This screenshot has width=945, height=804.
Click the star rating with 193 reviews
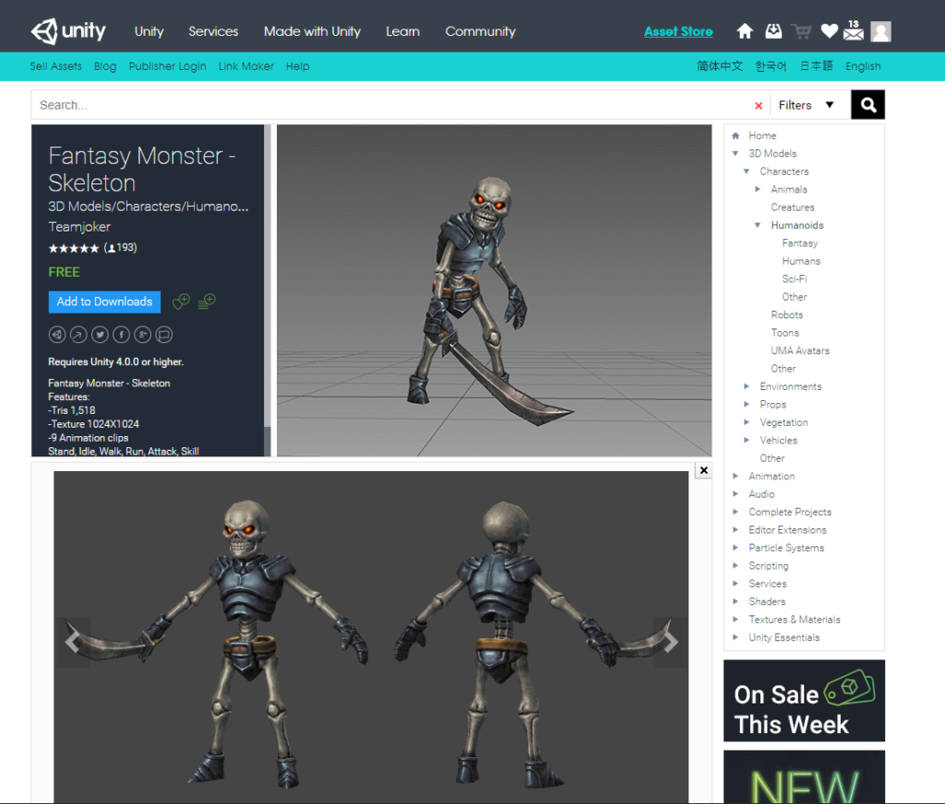tap(92, 247)
